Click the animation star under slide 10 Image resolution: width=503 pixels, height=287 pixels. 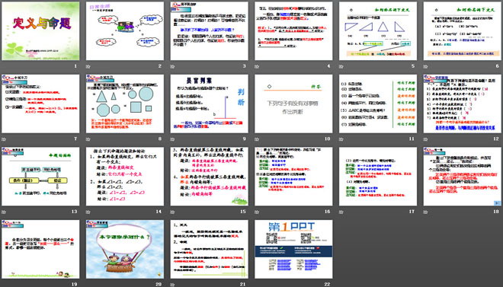click(x=257, y=139)
